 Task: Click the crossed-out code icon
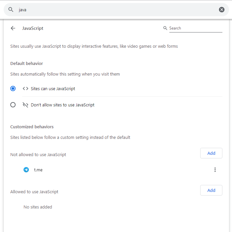coord(26,105)
